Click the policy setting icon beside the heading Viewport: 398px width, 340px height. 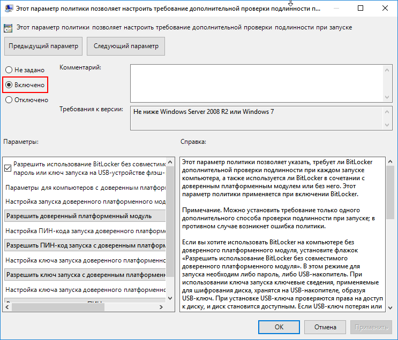8,28
